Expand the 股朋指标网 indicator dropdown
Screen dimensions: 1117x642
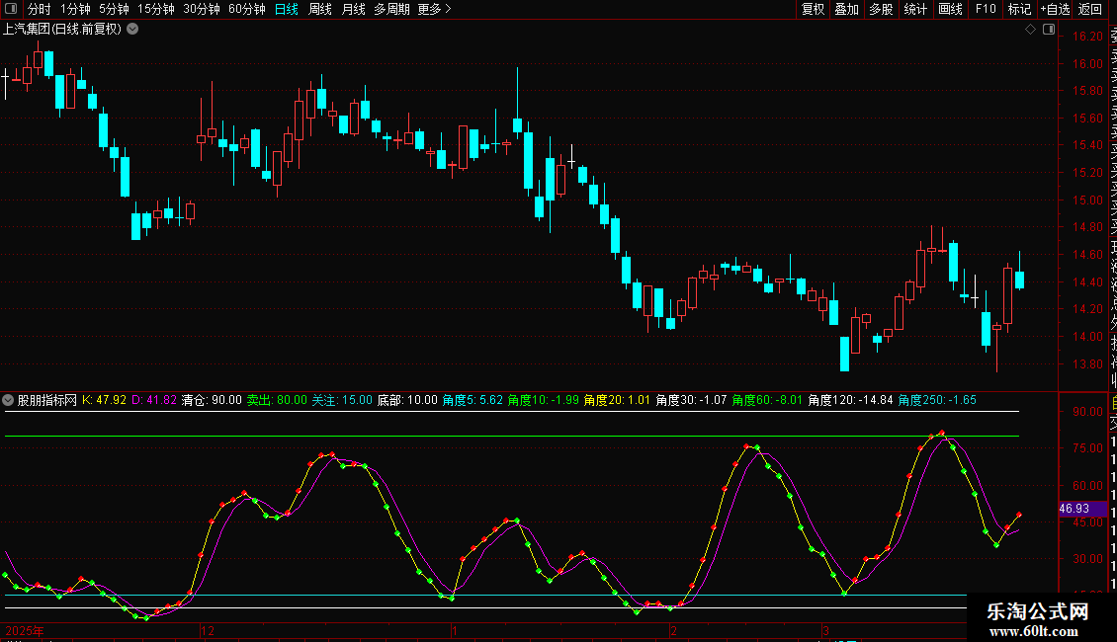(8, 400)
